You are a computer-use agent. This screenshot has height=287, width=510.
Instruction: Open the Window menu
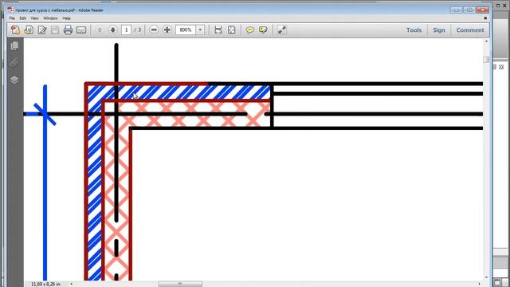50,18
